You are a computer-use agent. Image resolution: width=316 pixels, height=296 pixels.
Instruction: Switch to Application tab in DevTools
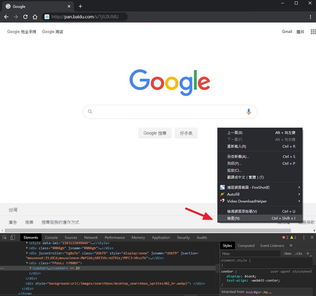click(x=161, y=237)
